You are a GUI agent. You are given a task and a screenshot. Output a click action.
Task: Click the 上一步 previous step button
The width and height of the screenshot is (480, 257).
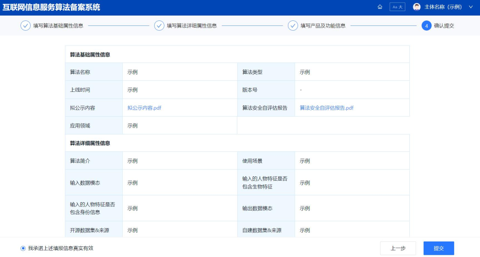[398, 248]
